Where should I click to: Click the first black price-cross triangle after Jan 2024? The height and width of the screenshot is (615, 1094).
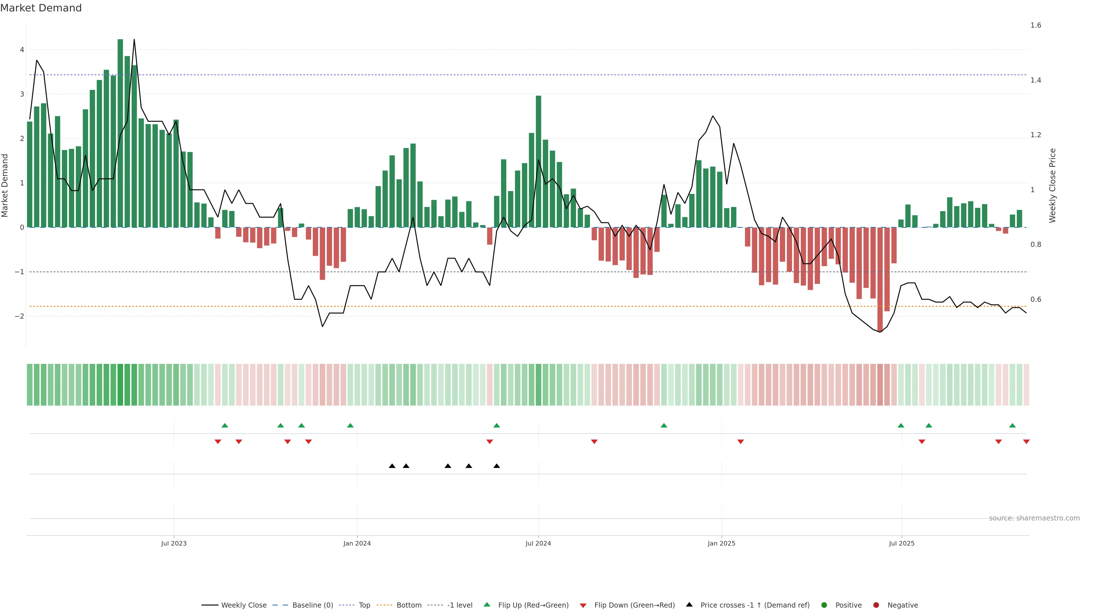click(x=392, y=466)
